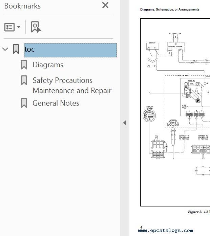Click the horn symbol in the schematic
The height and width of the screenshot is (236, 210).
pyautogui.click(x=173, y=123)
